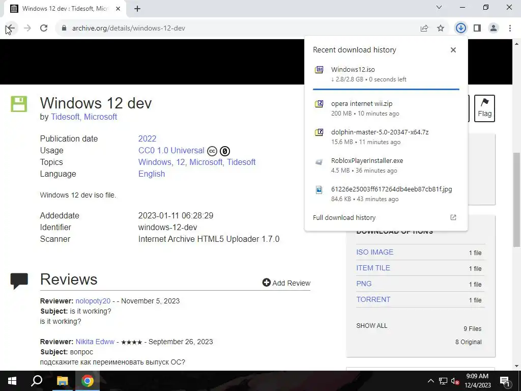This screenshot has width=521, height=391.
Task: Open the side panel icon
Action: point(477,29)
